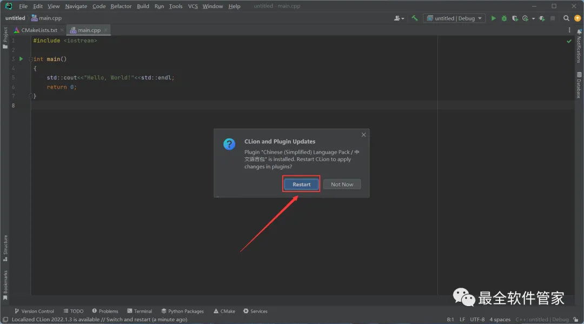Viewport: 584px width, 324px height.
Task: Open the Help menu
Action: [x=234, y=6]
